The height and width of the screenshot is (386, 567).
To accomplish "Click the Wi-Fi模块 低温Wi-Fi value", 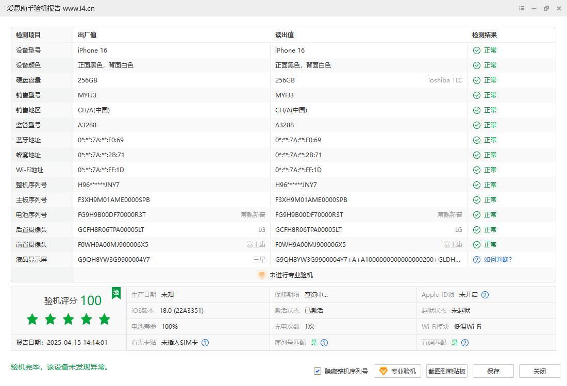I will coord(468,326).
